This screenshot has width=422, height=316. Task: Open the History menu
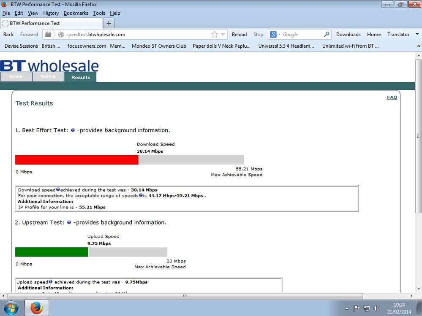pos(51,13)
